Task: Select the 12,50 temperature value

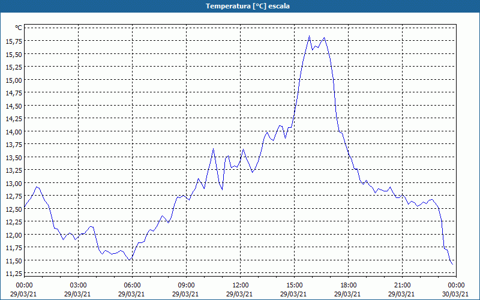Action: click(x=14, y=209)
